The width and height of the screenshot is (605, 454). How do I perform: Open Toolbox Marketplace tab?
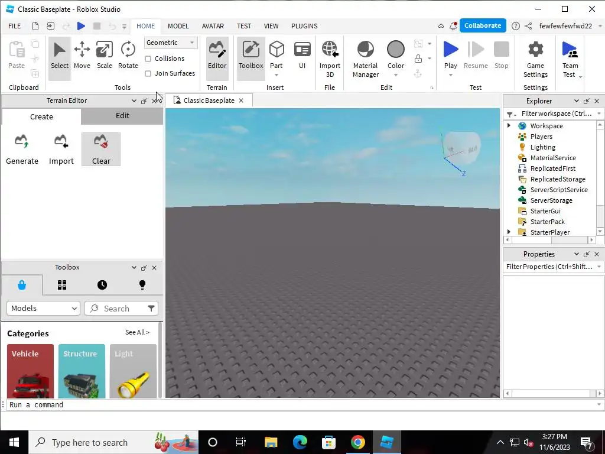pyautogui.click(x=22, y=285)
